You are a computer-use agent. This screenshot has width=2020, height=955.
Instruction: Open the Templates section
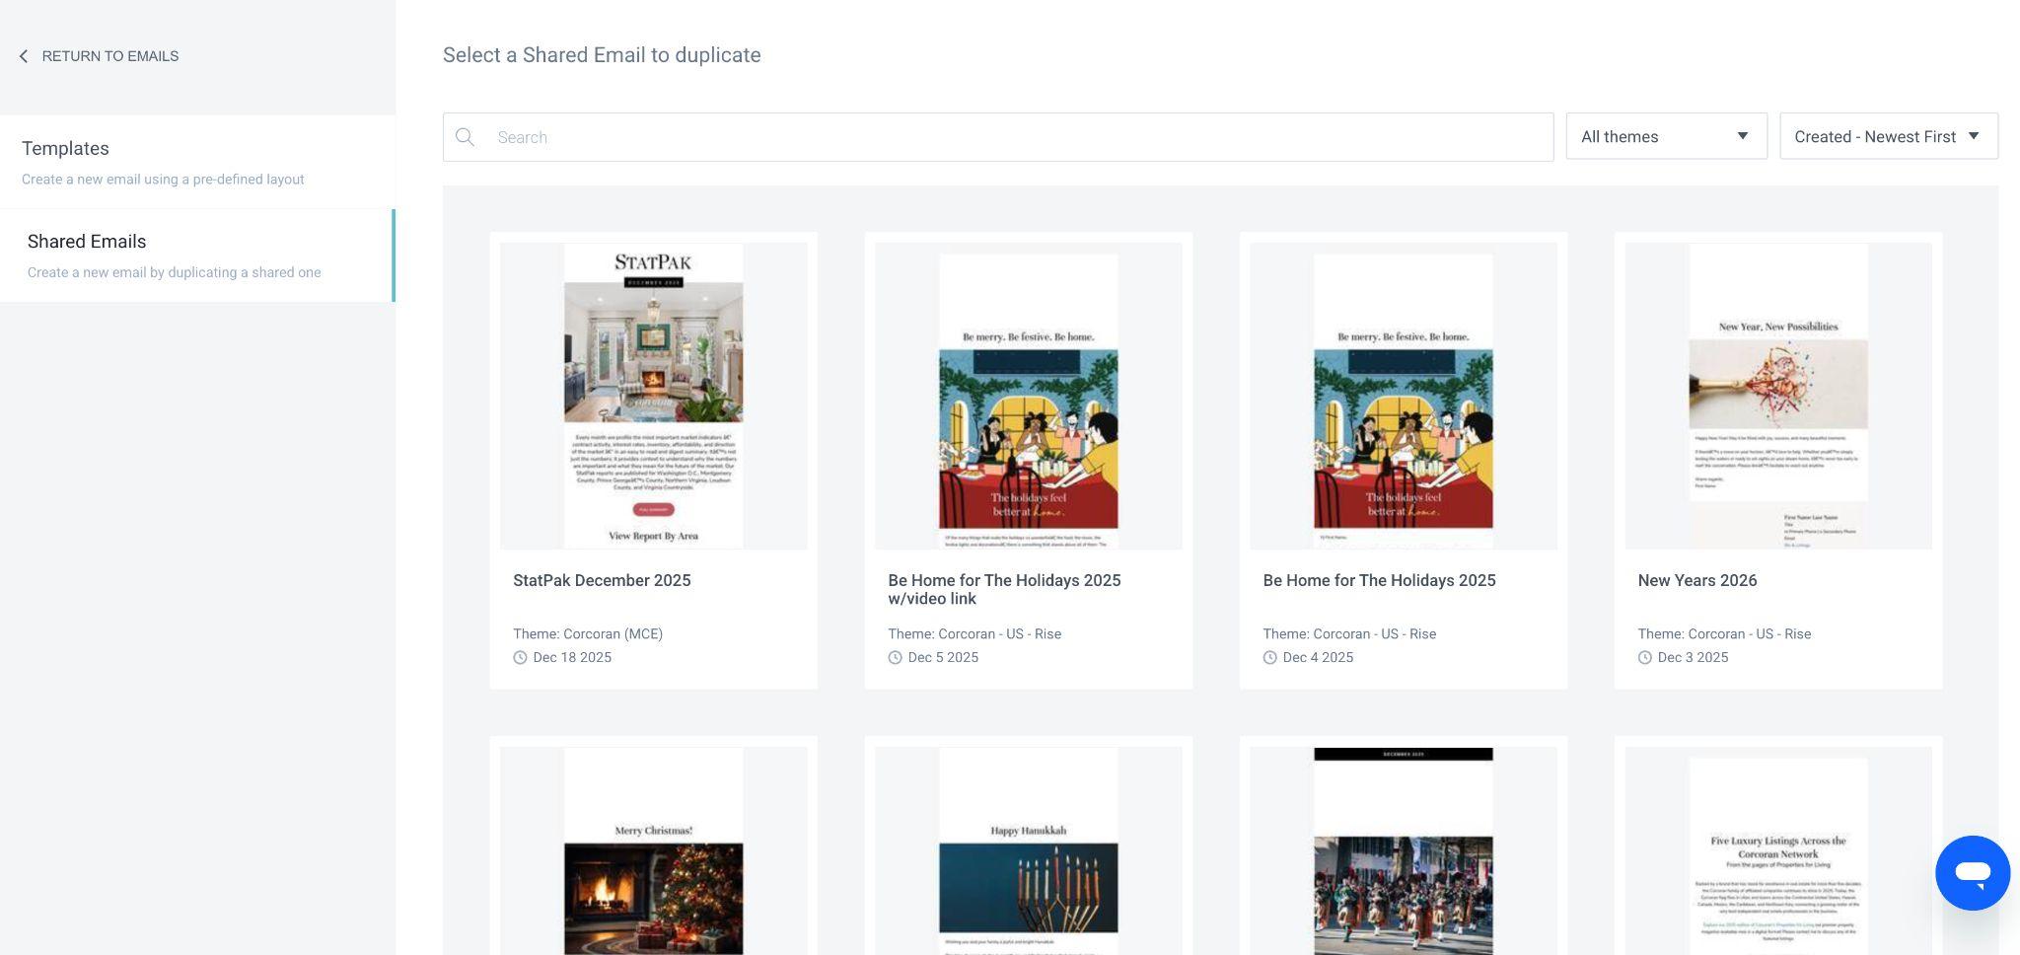click(x=197, y=162)
